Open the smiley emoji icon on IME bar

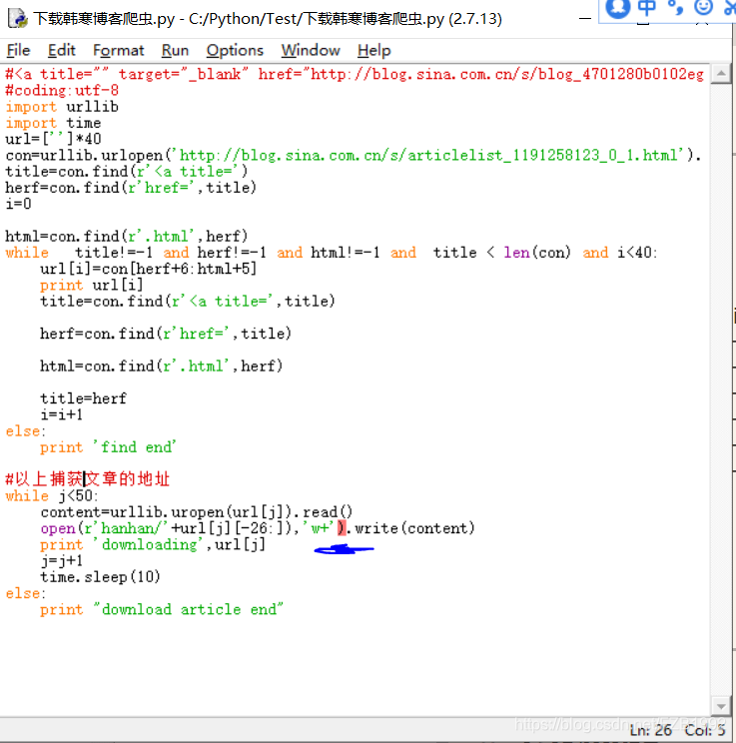tap(703, 7)
